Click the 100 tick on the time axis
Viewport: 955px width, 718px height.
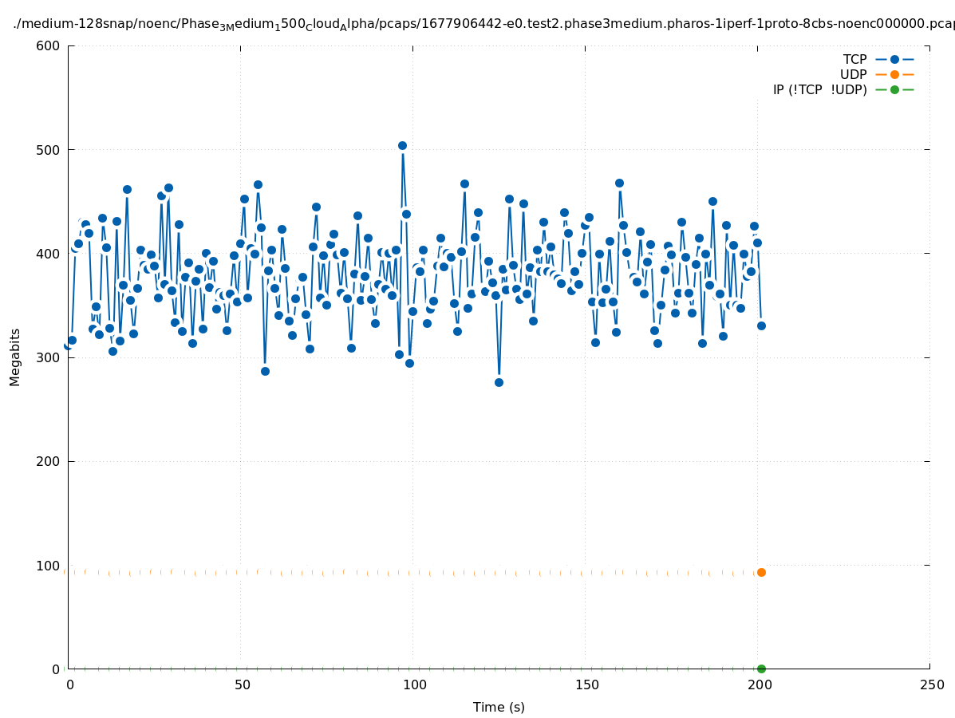[x=413, y=684]
